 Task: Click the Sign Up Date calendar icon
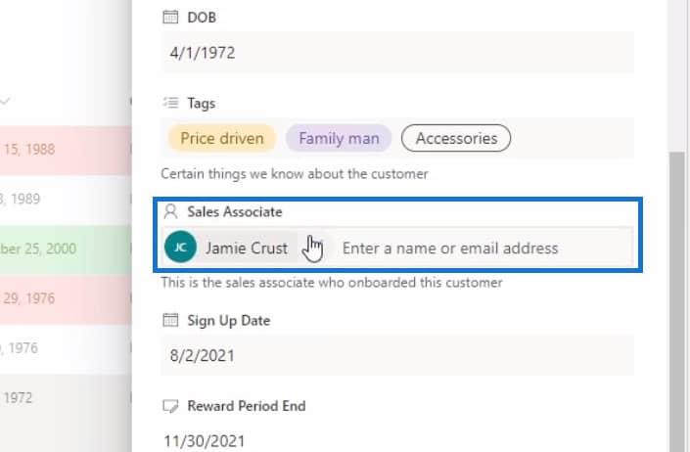point(170,320)
